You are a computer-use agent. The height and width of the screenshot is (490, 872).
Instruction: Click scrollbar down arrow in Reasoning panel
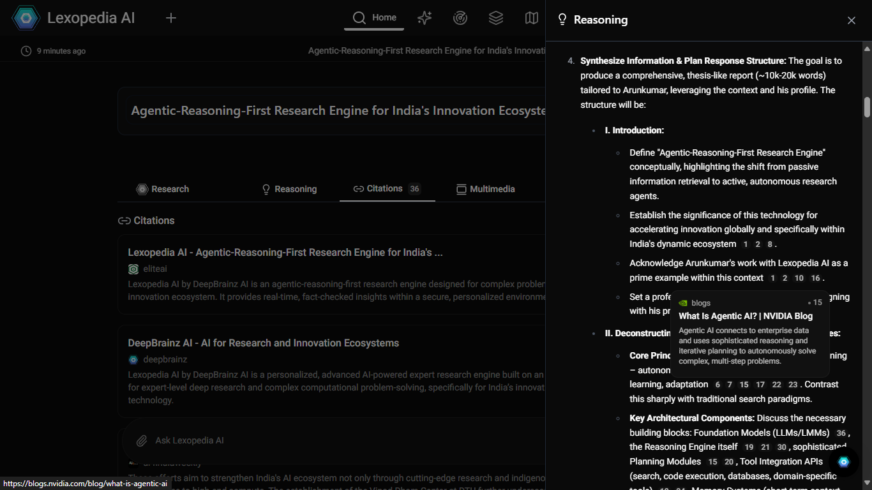pos(868,484)
